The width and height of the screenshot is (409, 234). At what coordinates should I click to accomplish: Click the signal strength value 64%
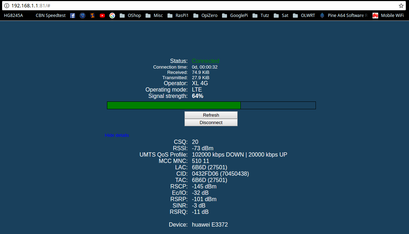pos(198,96)
